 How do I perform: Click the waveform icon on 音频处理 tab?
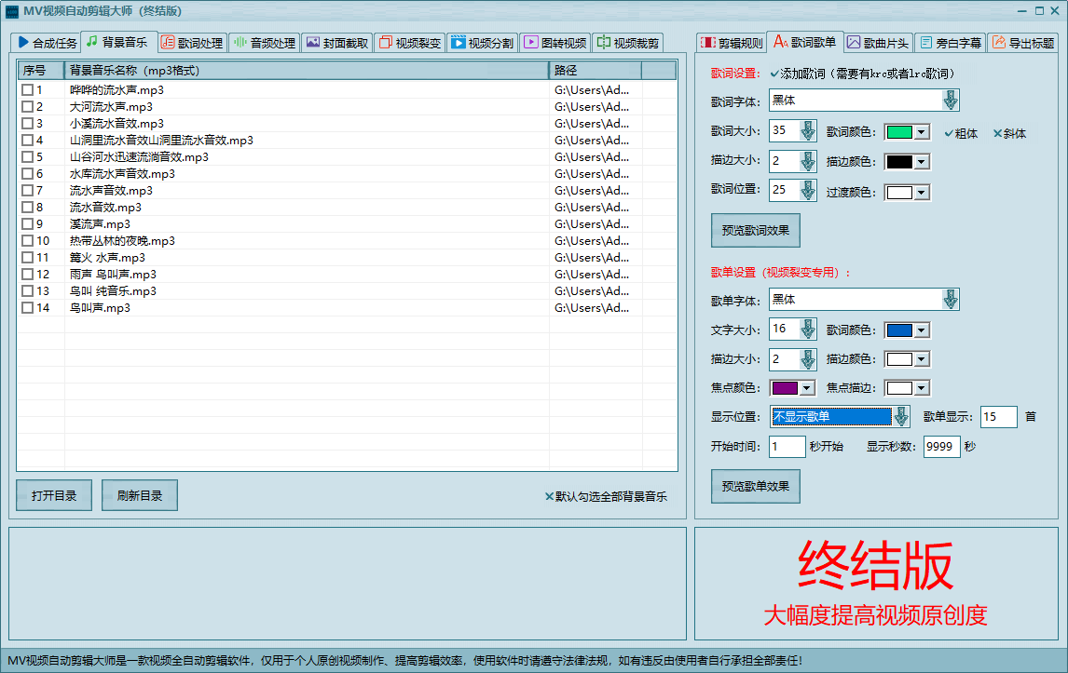[x=240, y=43]
